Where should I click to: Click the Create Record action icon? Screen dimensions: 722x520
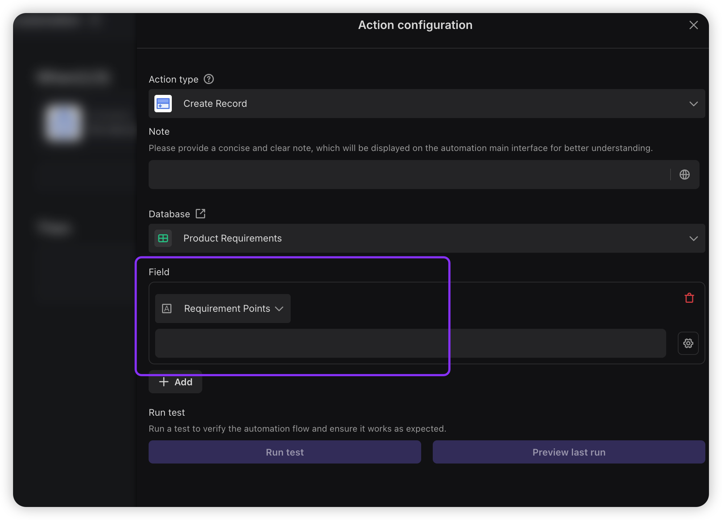pyautogui.click(x=163, y=104)
